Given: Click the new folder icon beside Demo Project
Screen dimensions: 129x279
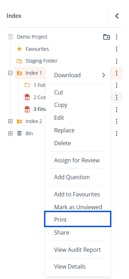Looking at the screenshot, I should coord(107,37).
